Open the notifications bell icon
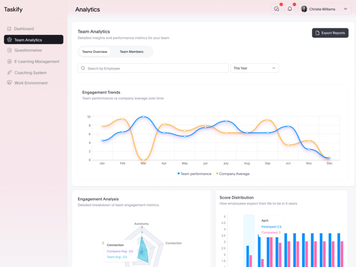The image size is (356, 267). (290, 9)
